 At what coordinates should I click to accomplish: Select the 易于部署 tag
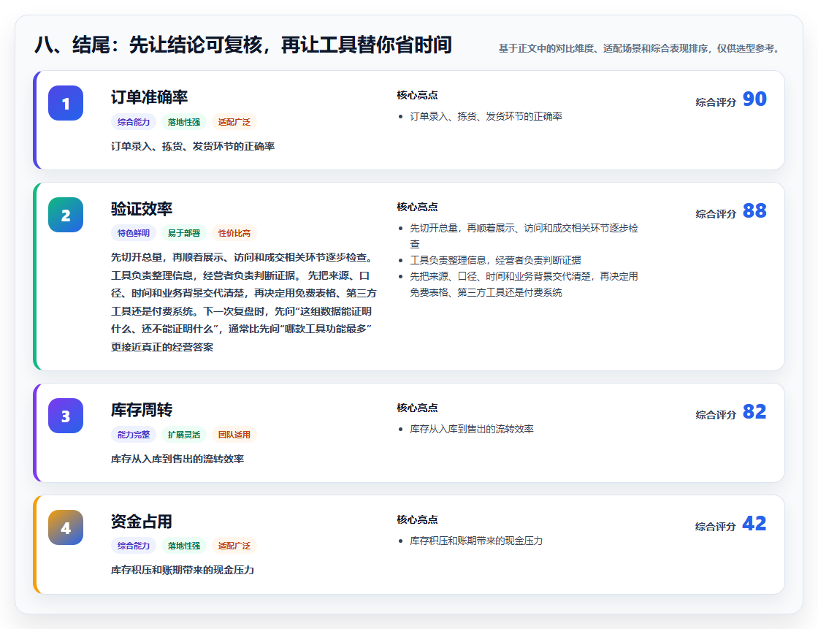point(184,233)
